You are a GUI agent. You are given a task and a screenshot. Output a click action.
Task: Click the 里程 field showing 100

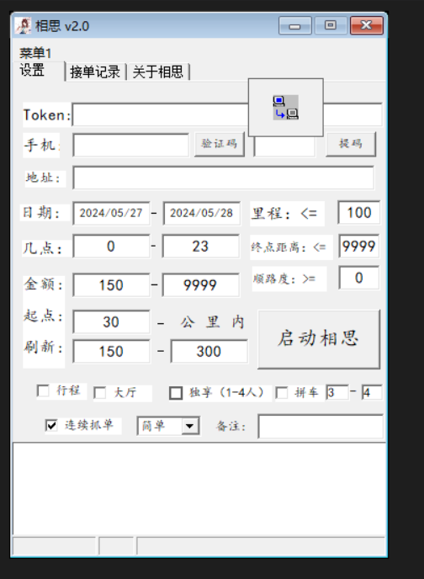tap(358, 212)
